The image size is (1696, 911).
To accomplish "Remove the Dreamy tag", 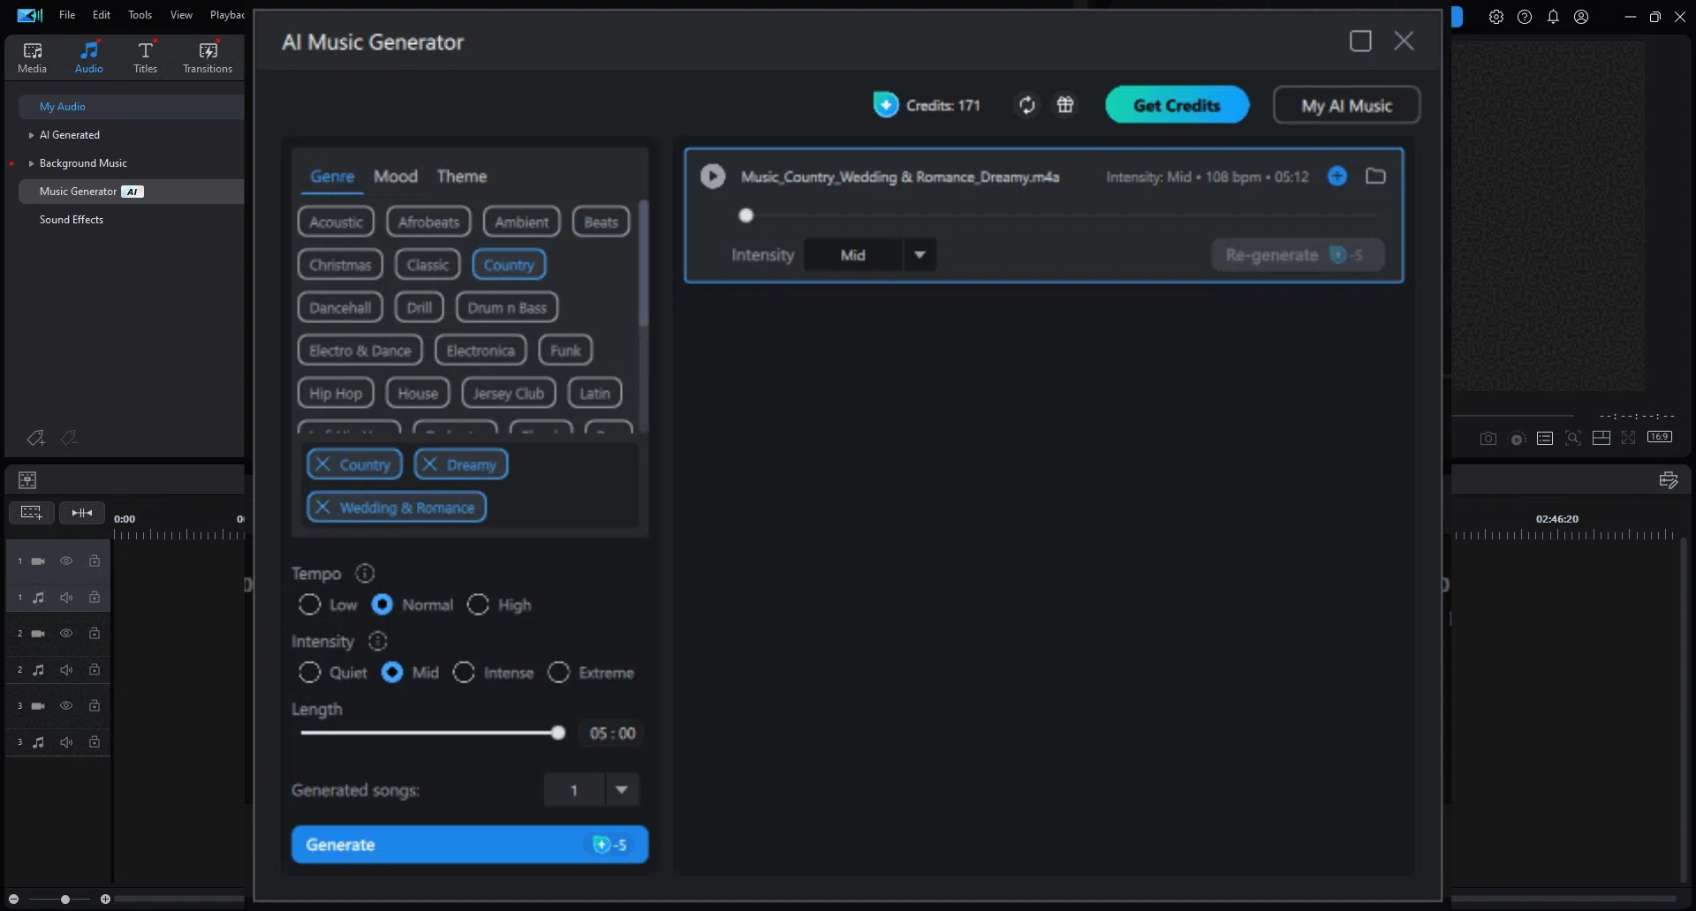I will (430, 463).
